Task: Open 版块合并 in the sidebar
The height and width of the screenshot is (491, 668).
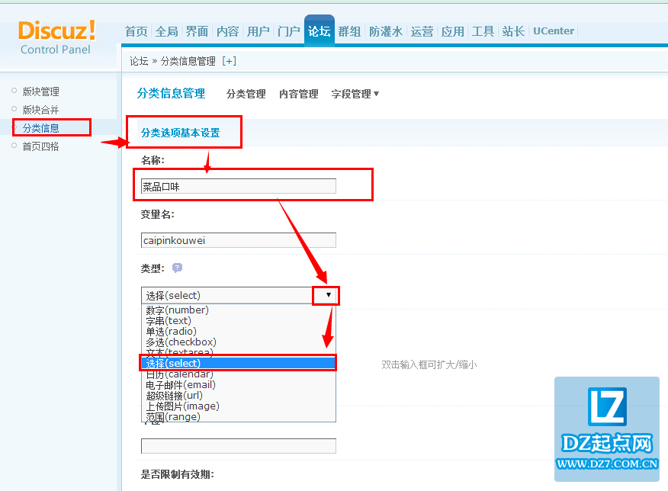Action: pyautogui.click(x=41, y=110)
